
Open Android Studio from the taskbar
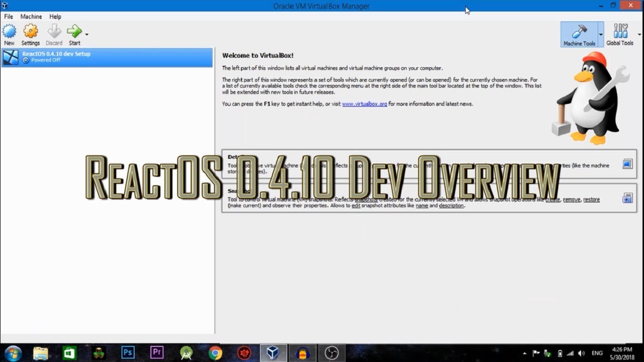(x=186, y=353)
